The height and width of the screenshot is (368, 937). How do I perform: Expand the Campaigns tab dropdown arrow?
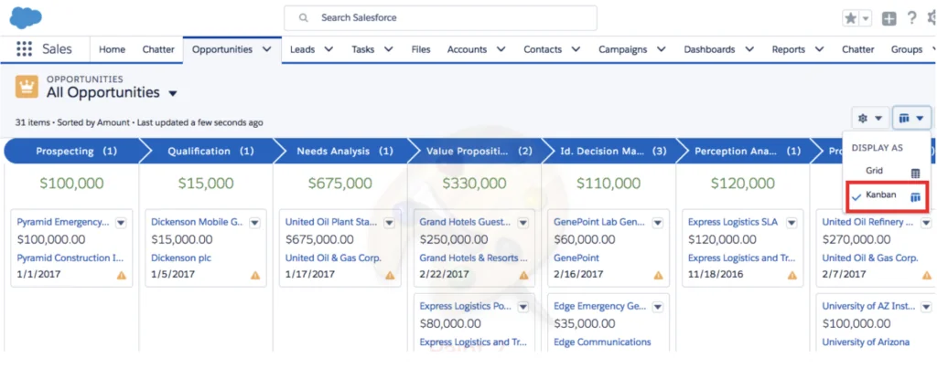coord(661,49)
